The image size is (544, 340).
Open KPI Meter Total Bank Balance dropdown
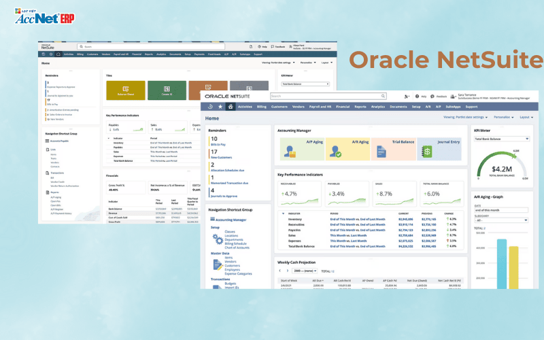point(502,139)
